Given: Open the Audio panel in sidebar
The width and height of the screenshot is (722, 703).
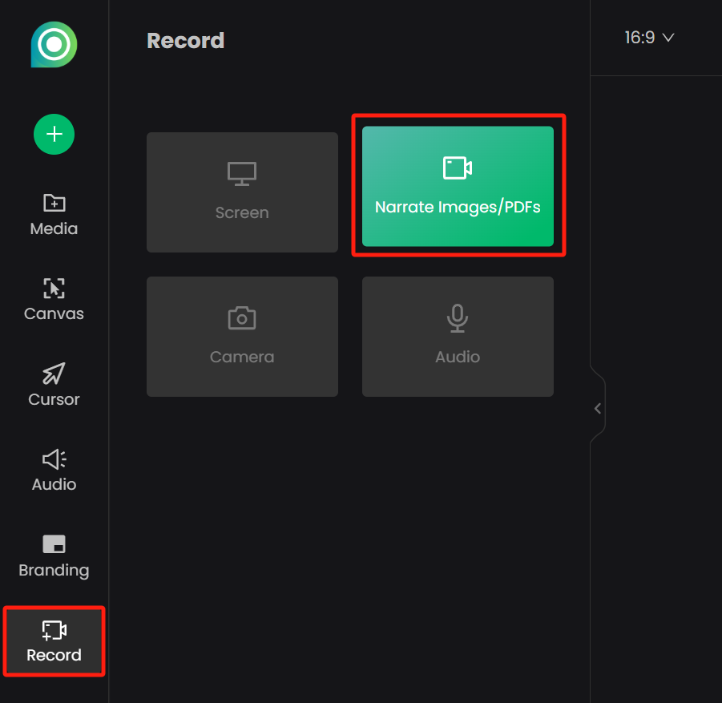Looking at the screenshot, I should (54, 471).
